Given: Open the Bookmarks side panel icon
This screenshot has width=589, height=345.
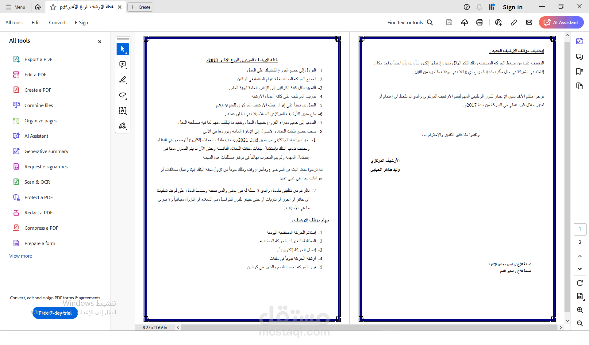Looking at the screenshot, I should [579, 71].
